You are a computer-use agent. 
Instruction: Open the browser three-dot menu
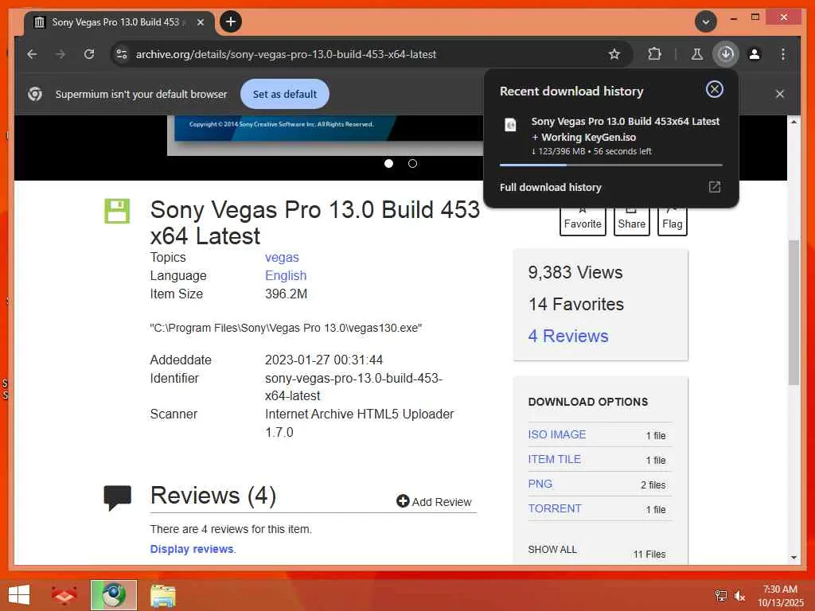[x=783, y=54]
